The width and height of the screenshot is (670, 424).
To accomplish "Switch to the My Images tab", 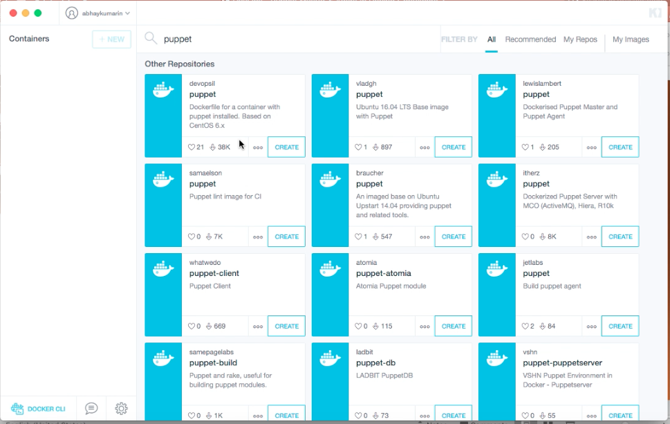I will click(631, 39).
